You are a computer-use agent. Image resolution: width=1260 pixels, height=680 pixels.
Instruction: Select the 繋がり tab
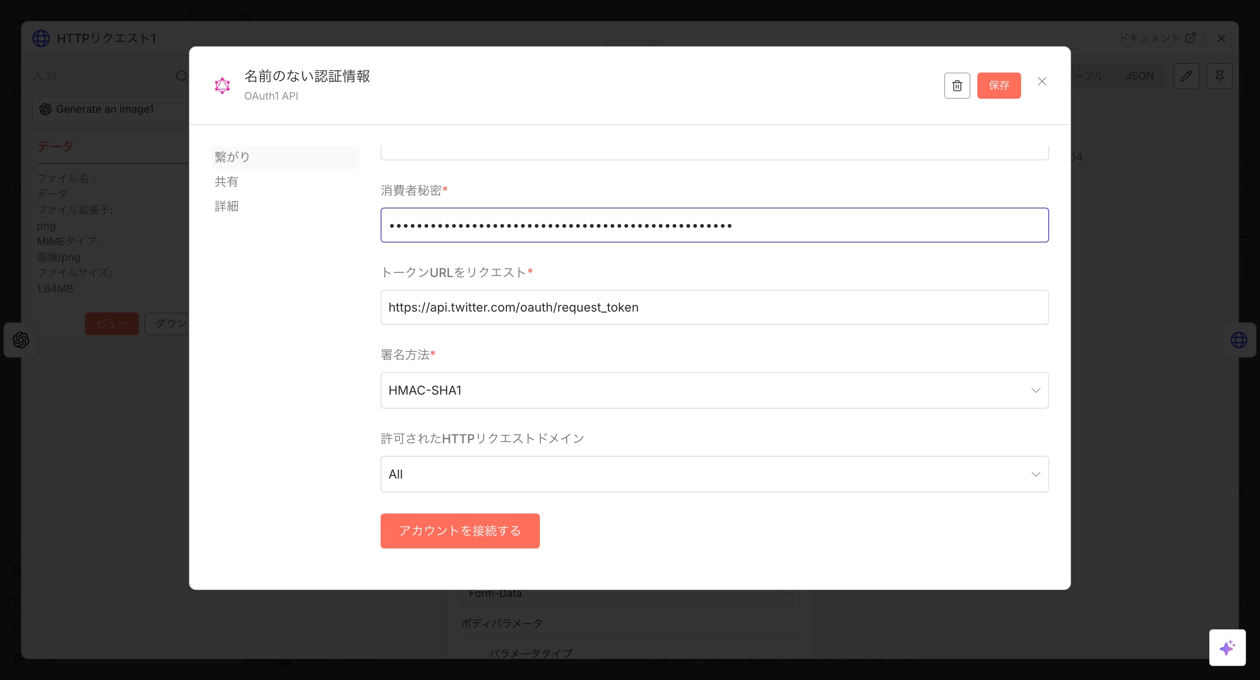285,157
